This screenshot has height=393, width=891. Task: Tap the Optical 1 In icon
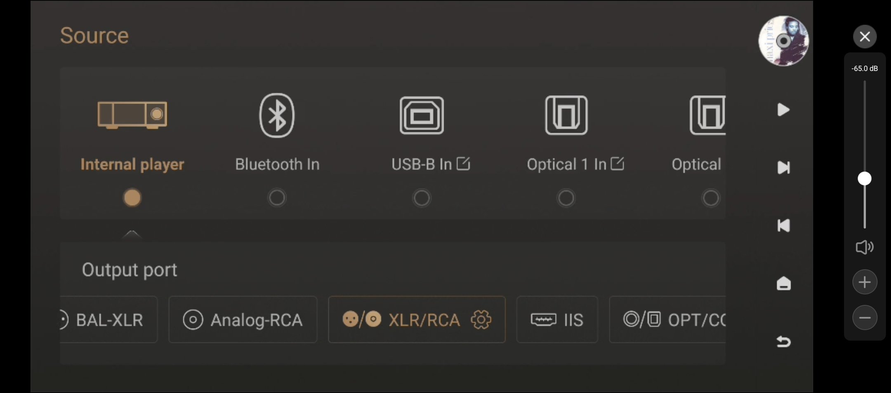coord(566,115)
